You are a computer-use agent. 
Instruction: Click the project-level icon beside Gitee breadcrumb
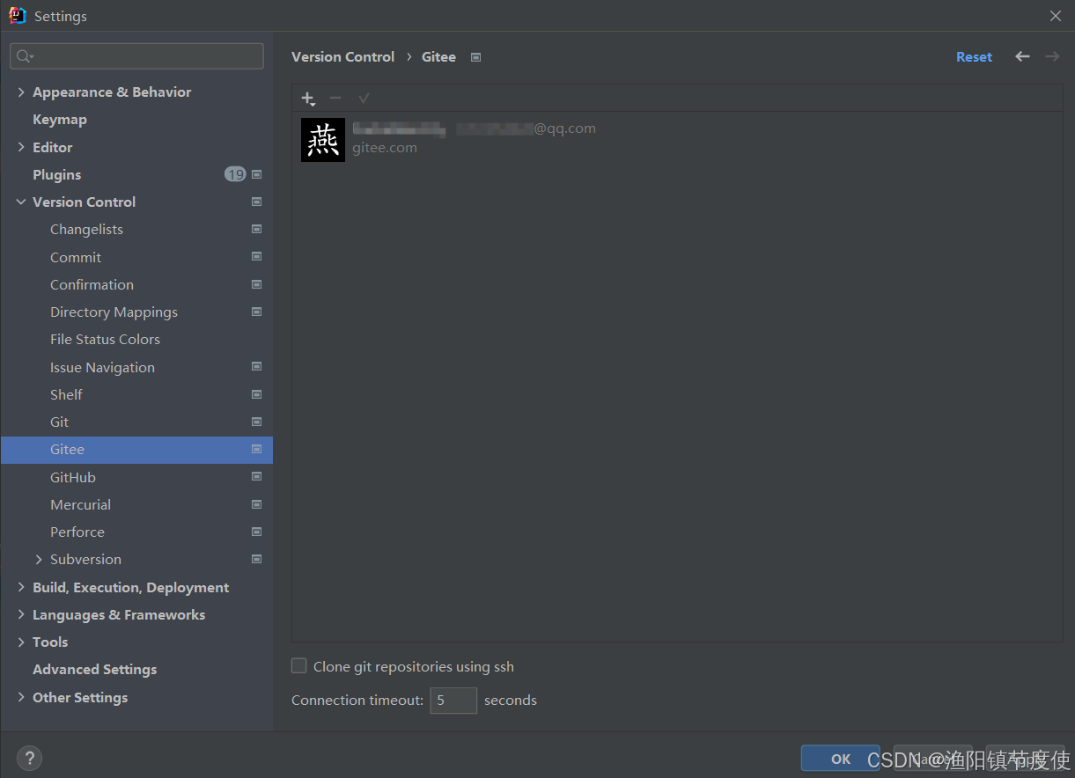[475, 57]
